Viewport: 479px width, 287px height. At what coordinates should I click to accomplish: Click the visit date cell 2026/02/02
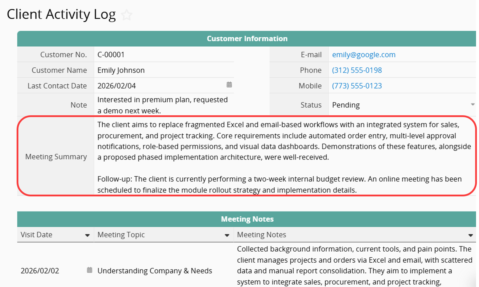click(40, 271)
